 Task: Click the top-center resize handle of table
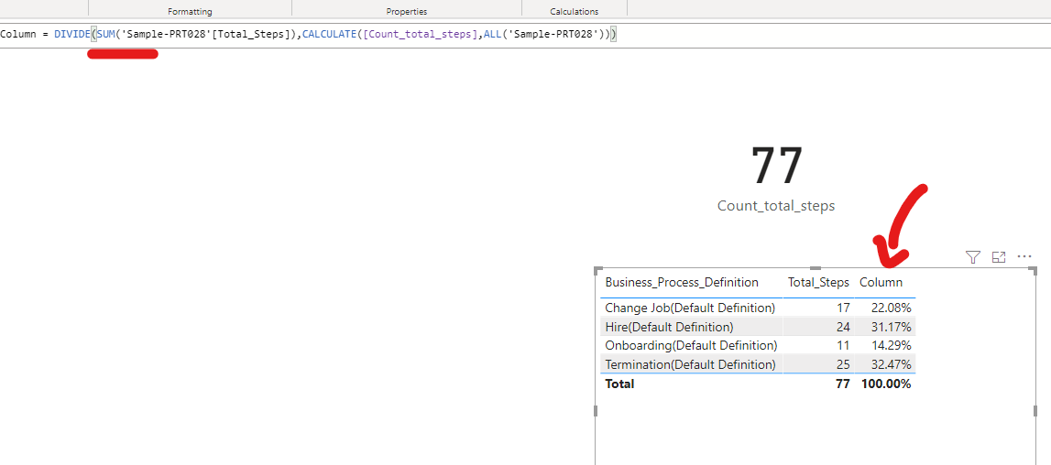click(816, 268)
